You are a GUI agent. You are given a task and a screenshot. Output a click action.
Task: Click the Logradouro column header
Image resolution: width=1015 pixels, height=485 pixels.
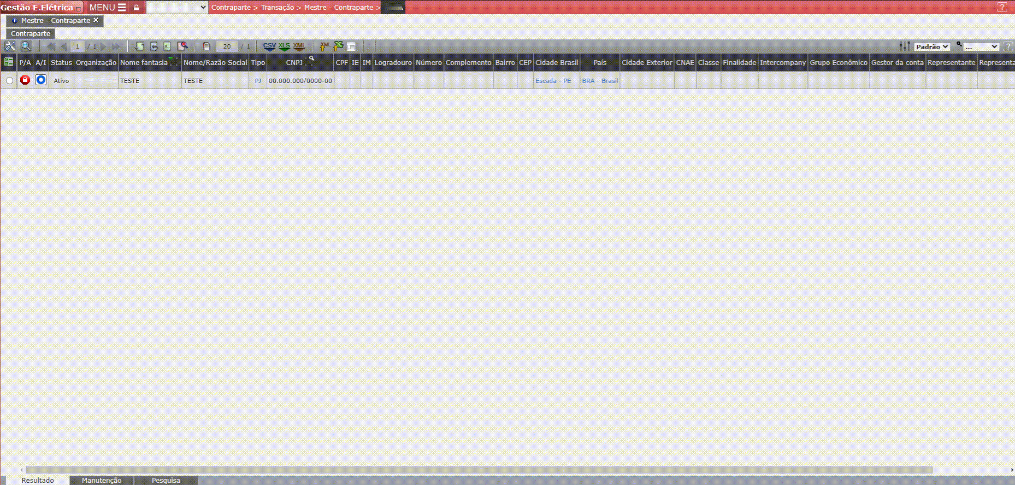[x=393, y=63]
